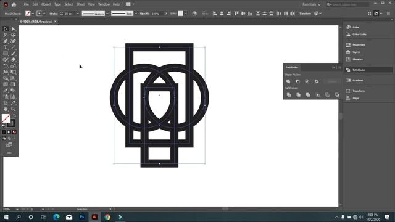The image size is (395, 222).
Task: Click Intersect in Pathfinder shape modes
Action: coord(307,81)
